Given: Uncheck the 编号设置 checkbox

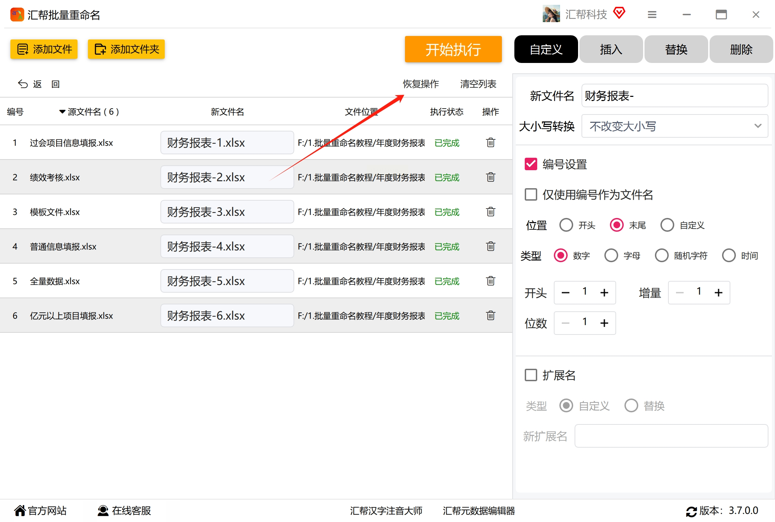Looking at the screenshot, I should [531, 164].
